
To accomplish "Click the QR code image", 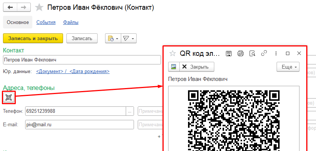I will [x=234, y=120].
